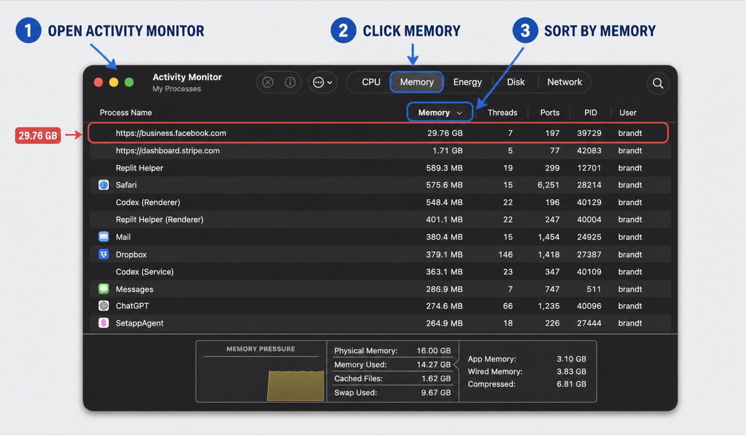Sort by User column header

[628, 112]
